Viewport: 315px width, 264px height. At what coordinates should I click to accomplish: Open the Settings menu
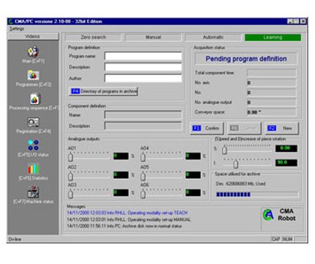click(x=17, y=29)
